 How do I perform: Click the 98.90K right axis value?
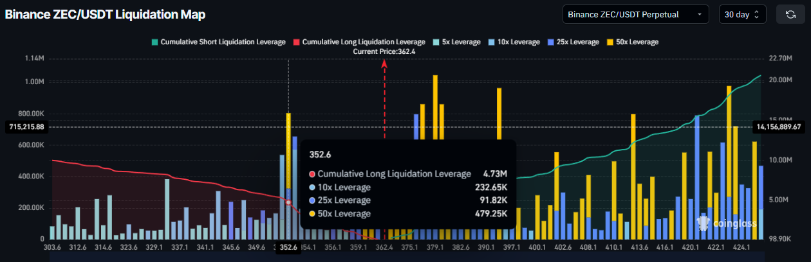(x=781, y=238)
